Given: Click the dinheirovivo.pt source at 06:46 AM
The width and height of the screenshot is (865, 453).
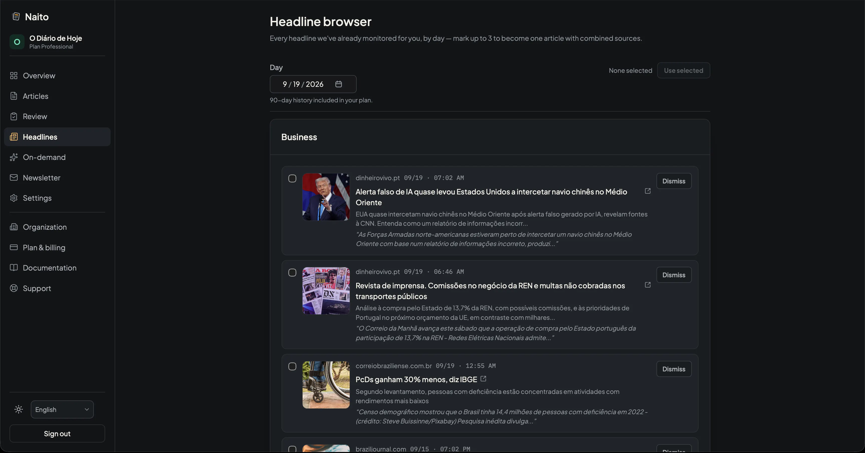Looking at the screenshot, I should (x=378, y=272).
